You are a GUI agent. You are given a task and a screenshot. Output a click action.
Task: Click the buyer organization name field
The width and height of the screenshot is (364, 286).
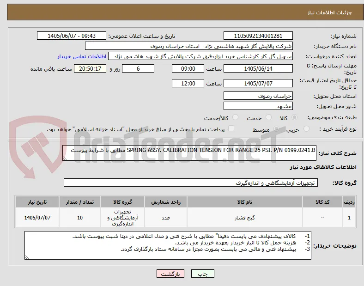(x=189, y=46)
